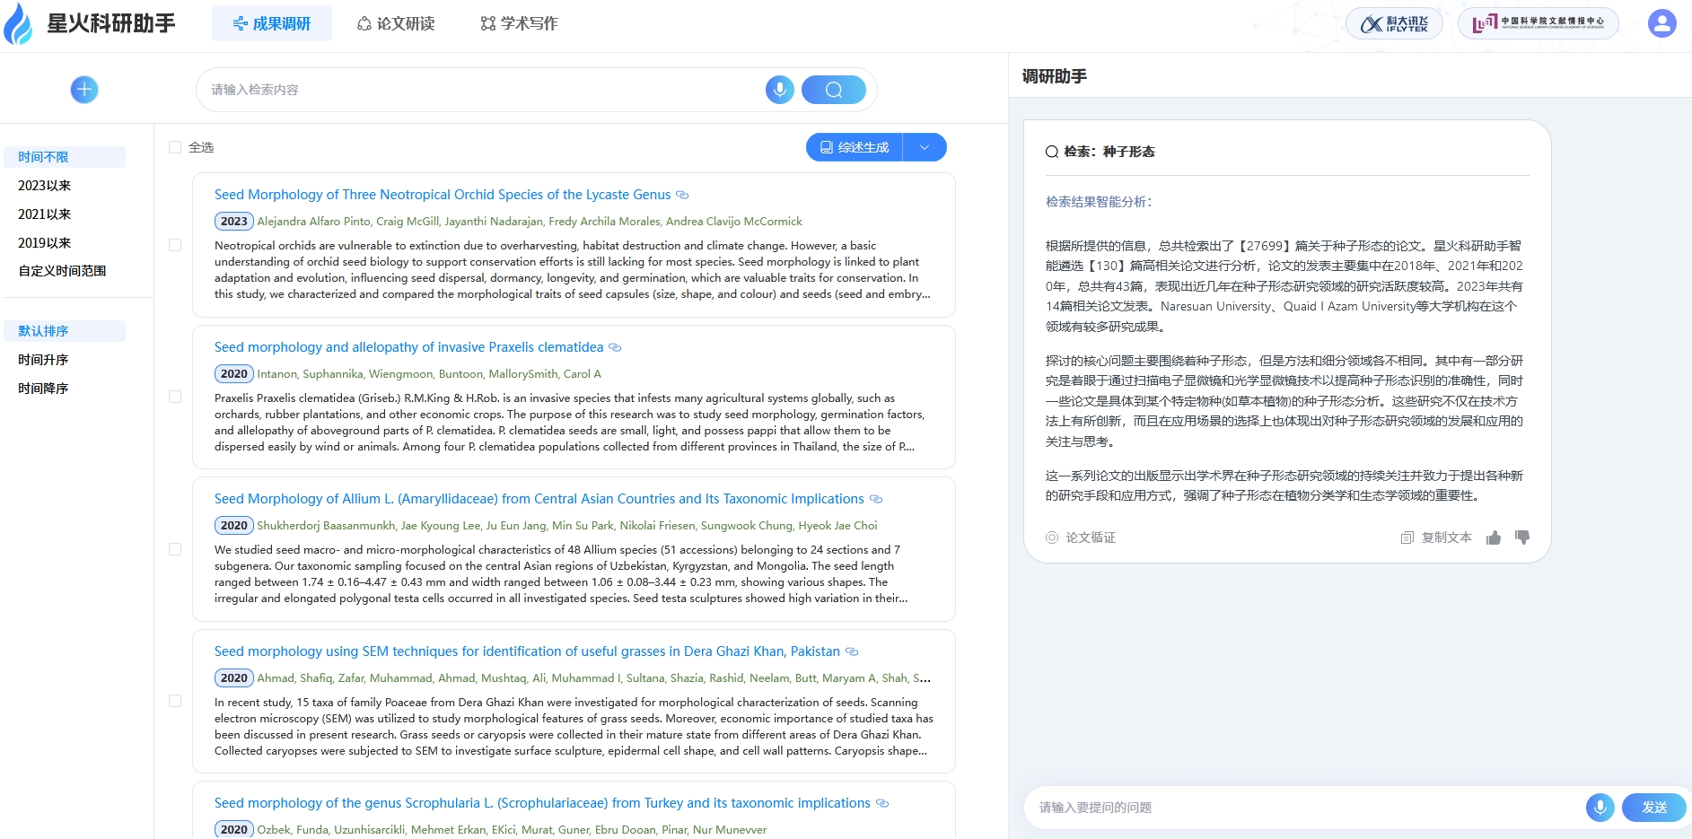
Task: Click link icon beside Praxelis clematidea title
Action: tap(615, 347)
